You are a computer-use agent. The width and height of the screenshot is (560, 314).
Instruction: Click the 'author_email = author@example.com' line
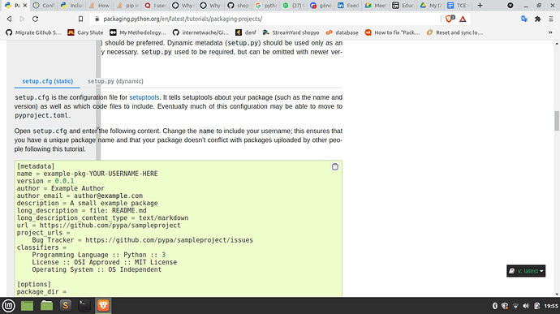(x=80, y=196)
